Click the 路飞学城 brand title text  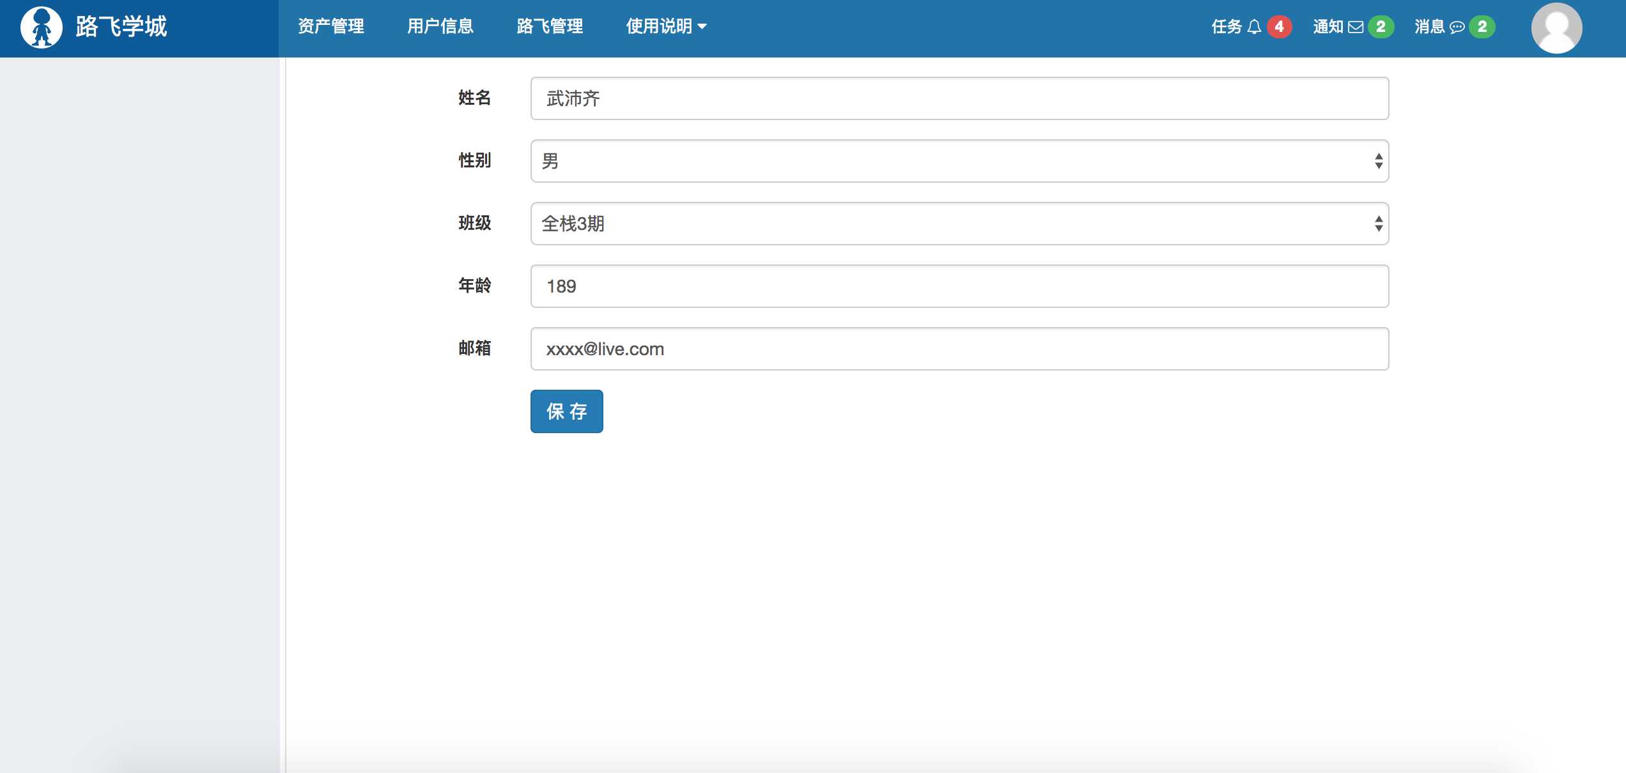(x=121, y=27)
